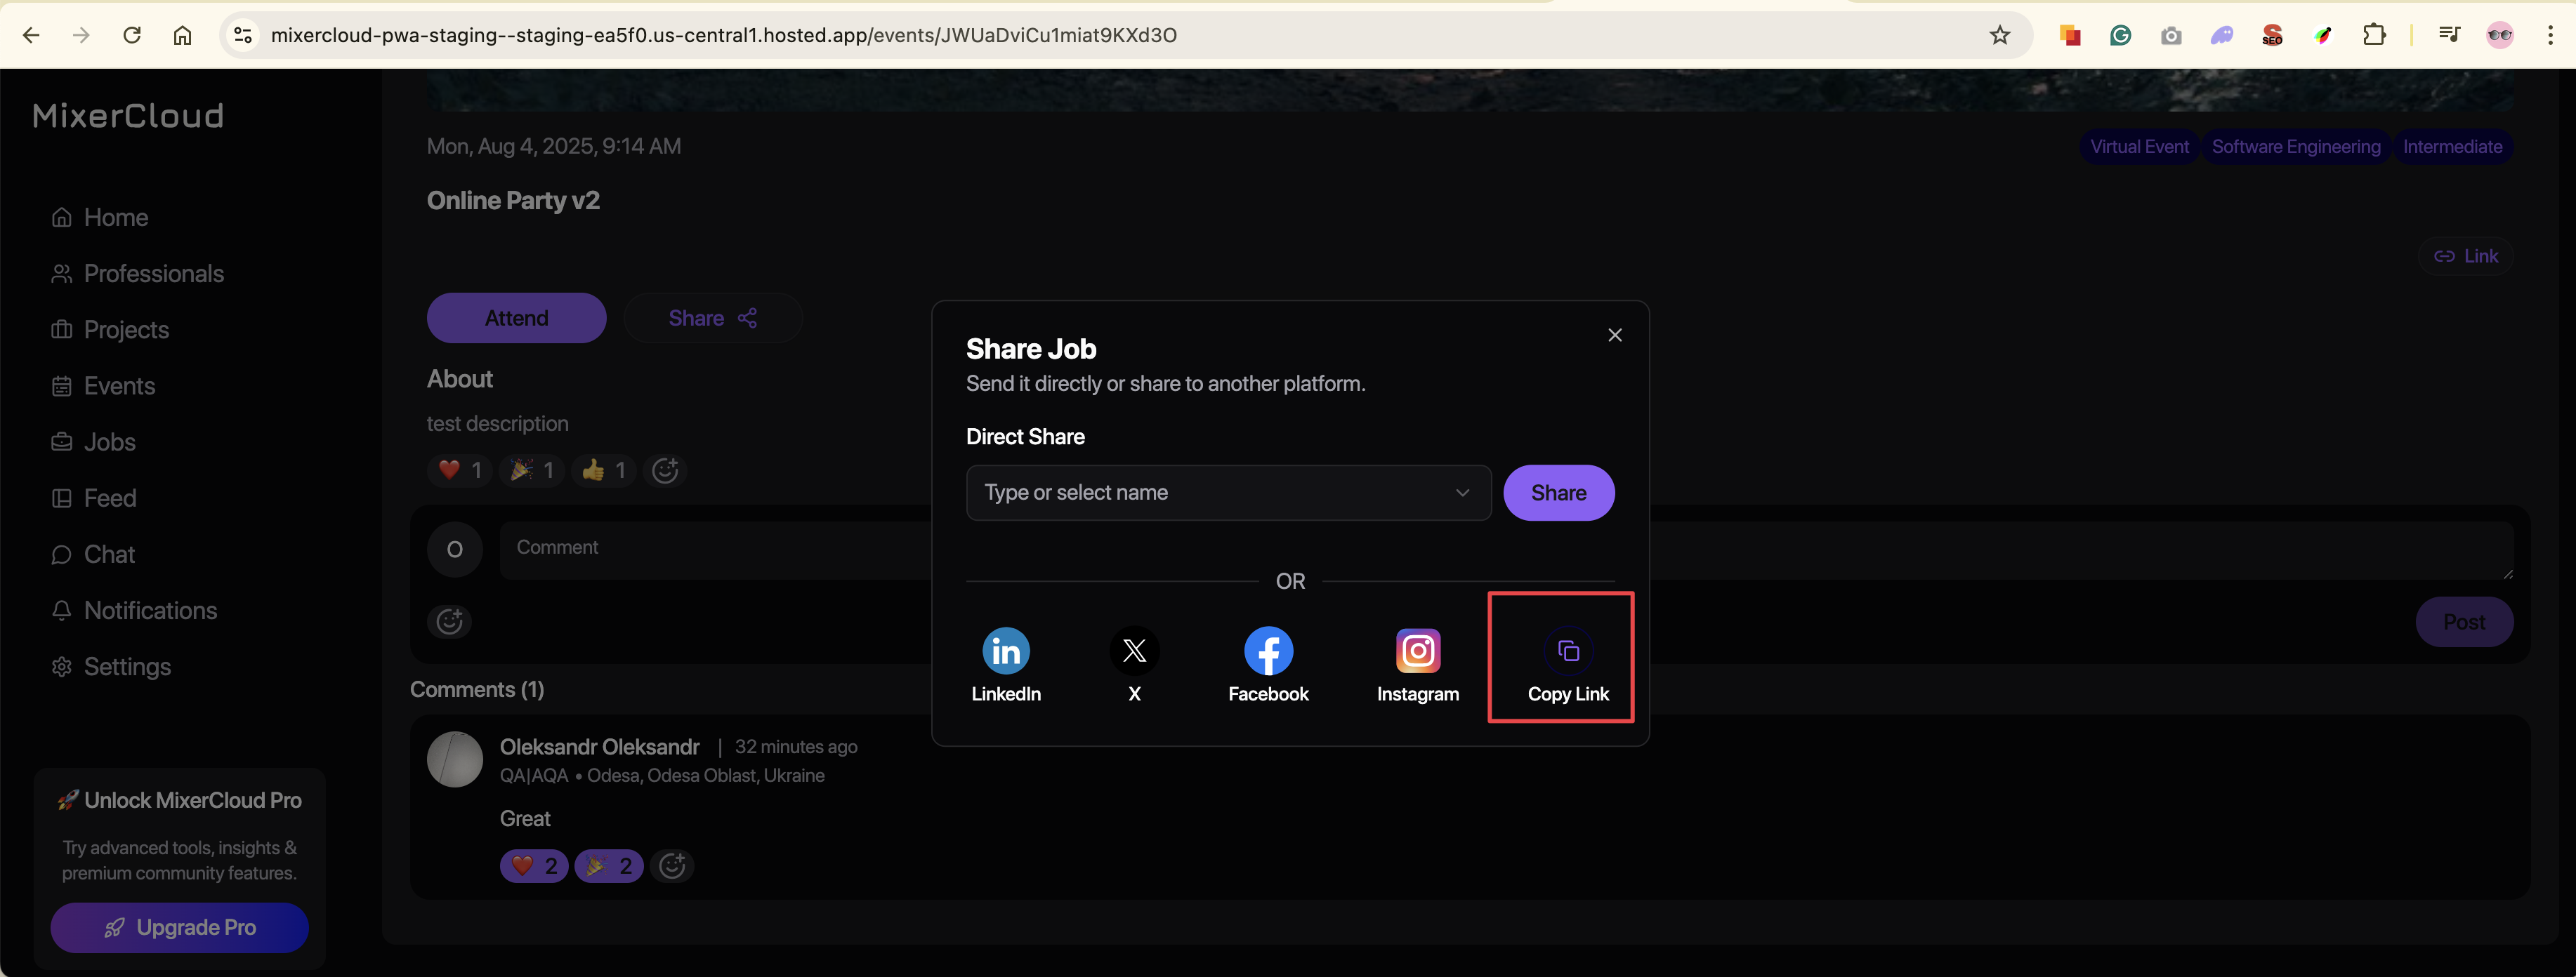The height and width of the screenshot is (977, 2576).
Task: Click the Facebook share icon
Action: pyautogui.click(x=1267, y=651)
